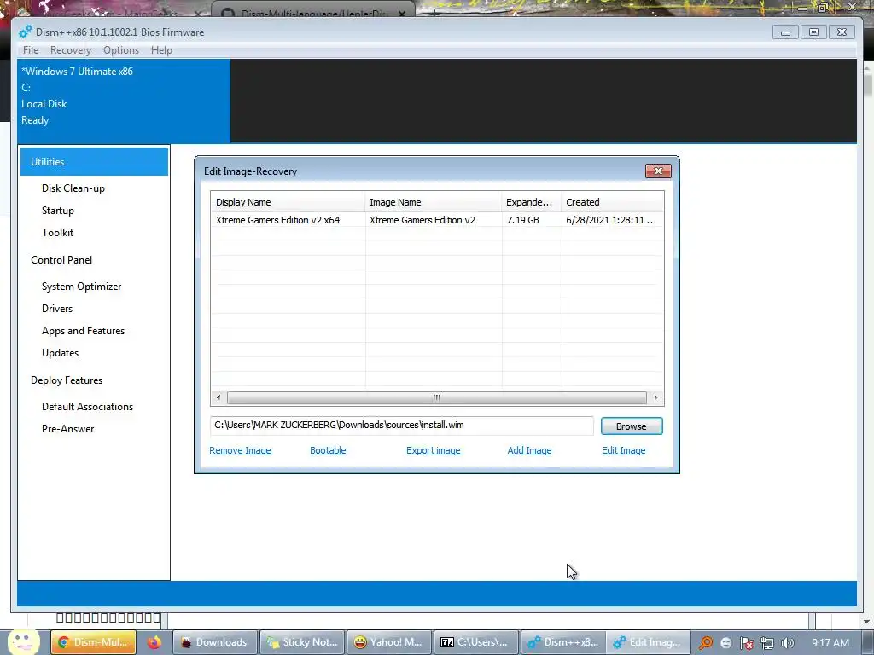The image size is (874, 655).
Task: Click the Action Center flag tray icon
Action: tap(746, 643)
